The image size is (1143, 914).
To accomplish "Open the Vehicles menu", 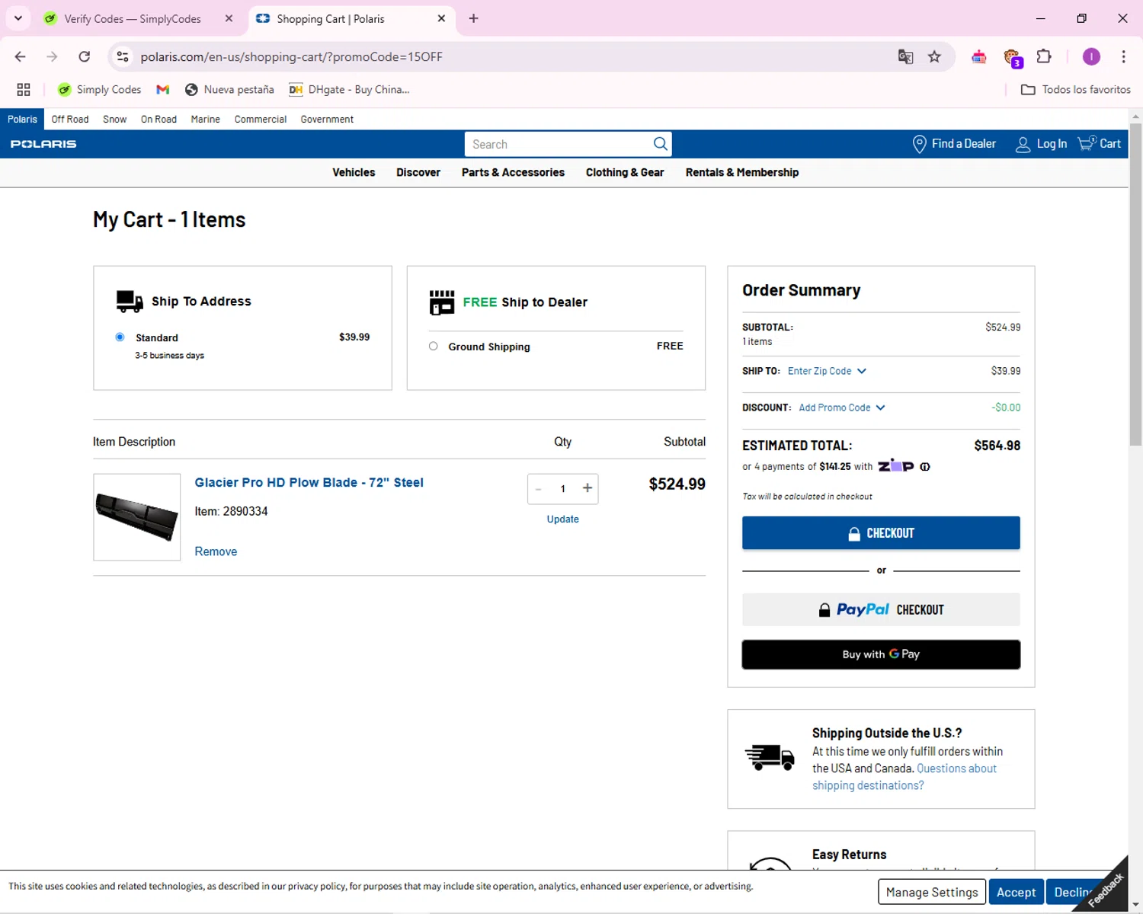I will click(354, 172).
